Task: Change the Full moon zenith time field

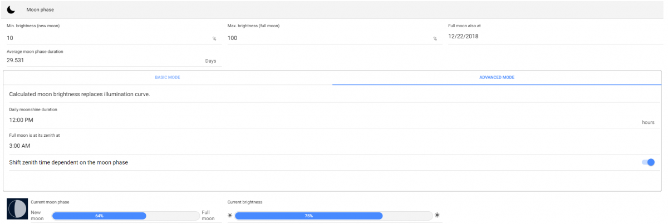Action: [332, 146]
